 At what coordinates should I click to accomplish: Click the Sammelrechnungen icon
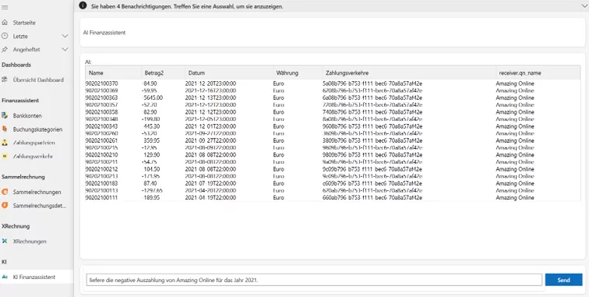pyautogui.click(x=5, y=192)
